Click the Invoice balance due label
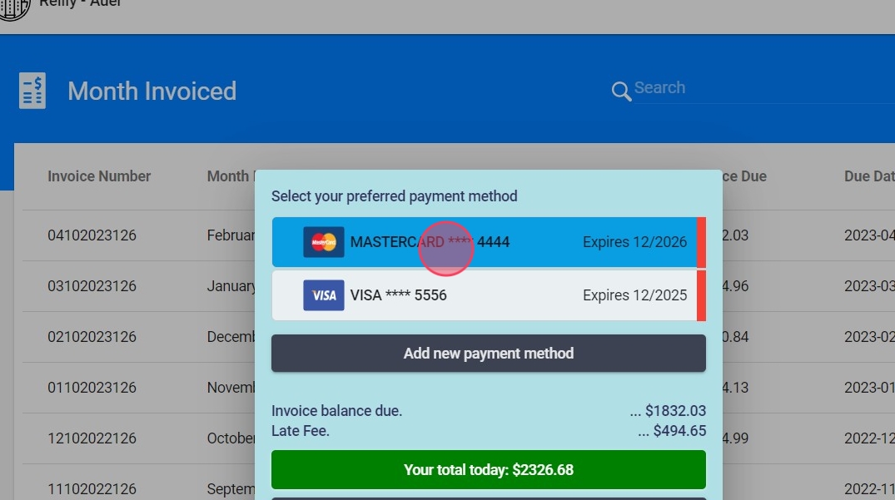The image size is (895, 500). [336, 410]
